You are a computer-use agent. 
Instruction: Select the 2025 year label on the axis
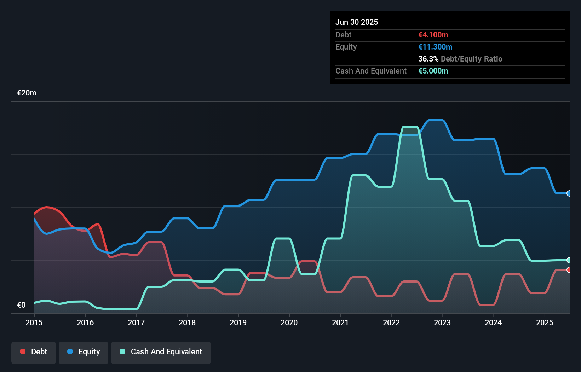pyautogui.click(x=545, y=322)
